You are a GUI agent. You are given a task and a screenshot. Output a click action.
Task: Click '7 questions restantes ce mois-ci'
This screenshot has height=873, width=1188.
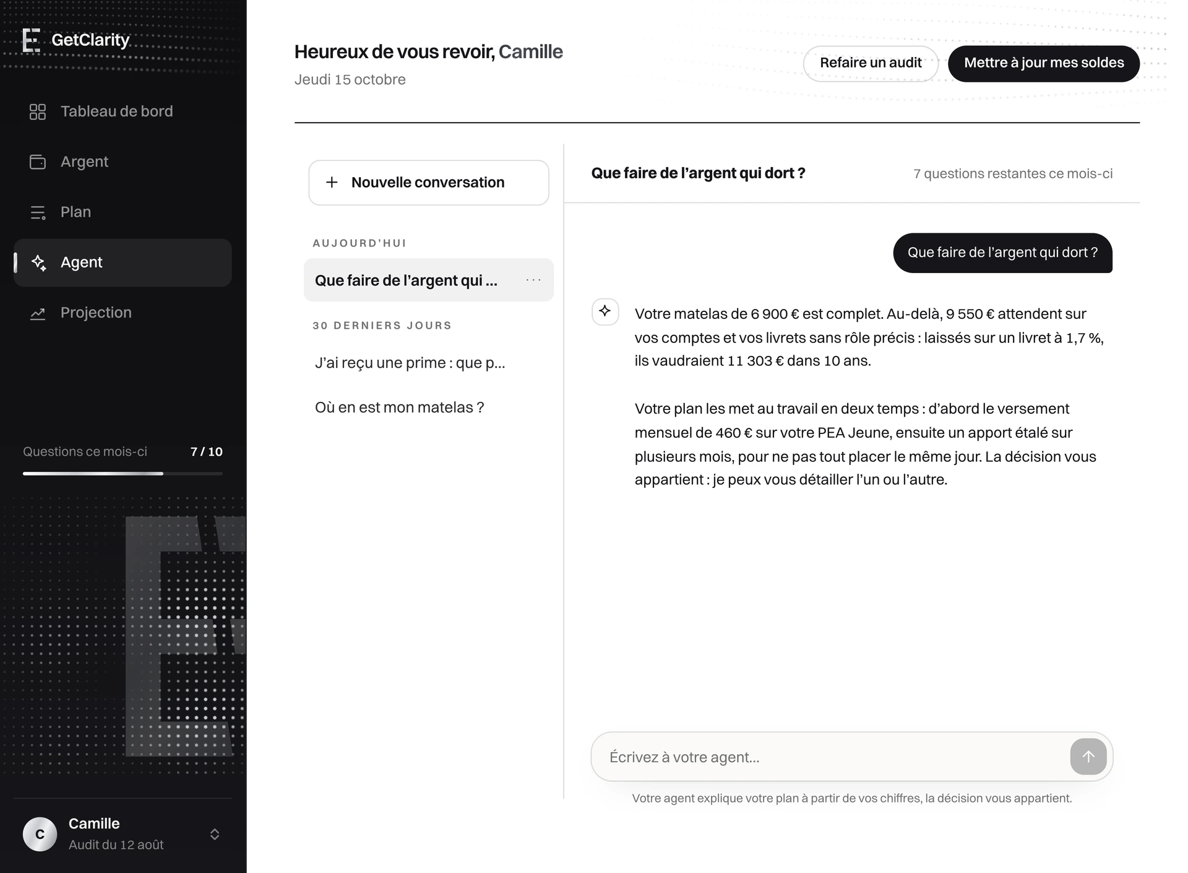1013,174
